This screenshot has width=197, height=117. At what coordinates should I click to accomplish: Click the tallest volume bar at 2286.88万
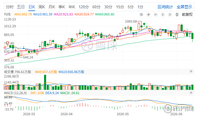coord(45,82)
